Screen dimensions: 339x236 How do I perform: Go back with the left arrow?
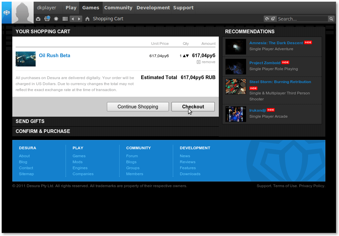[x=73, y=19]
